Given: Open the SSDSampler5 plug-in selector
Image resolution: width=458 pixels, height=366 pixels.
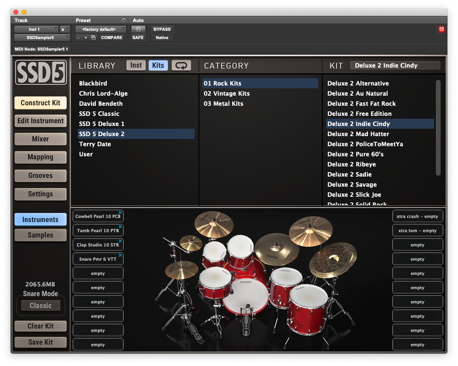Looking at the screenshot, I should tap(42, 37).
